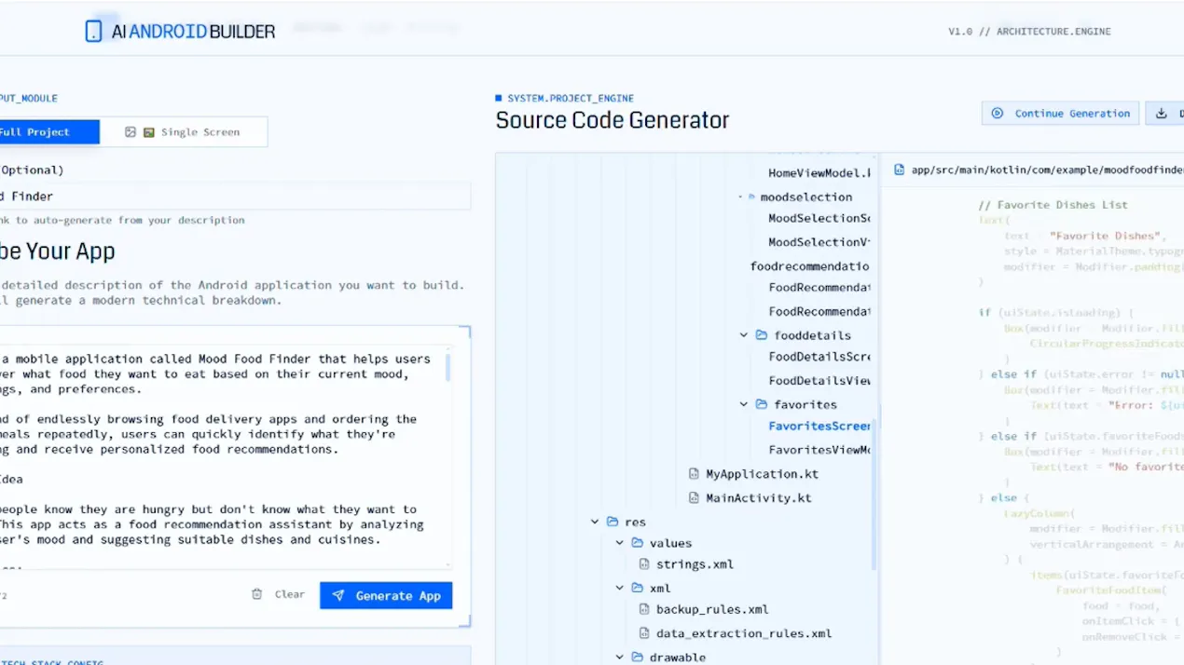Image resolution: width=1184 pixels, height=665 pixels.
Task: Open the HomeViewModel file
Action: click(x=819, y=173)
